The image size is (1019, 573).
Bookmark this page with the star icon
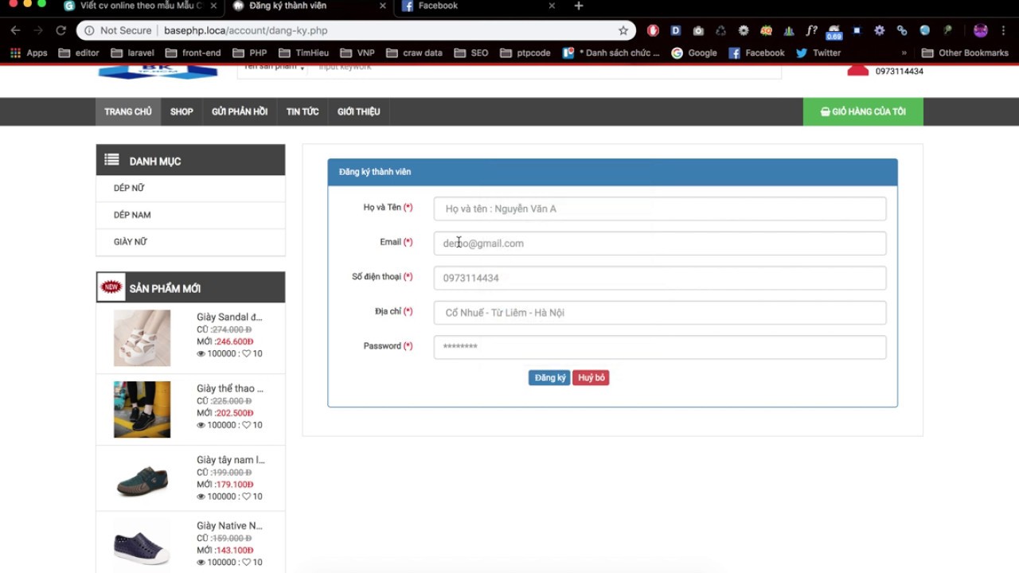click(x=623, y=30)
